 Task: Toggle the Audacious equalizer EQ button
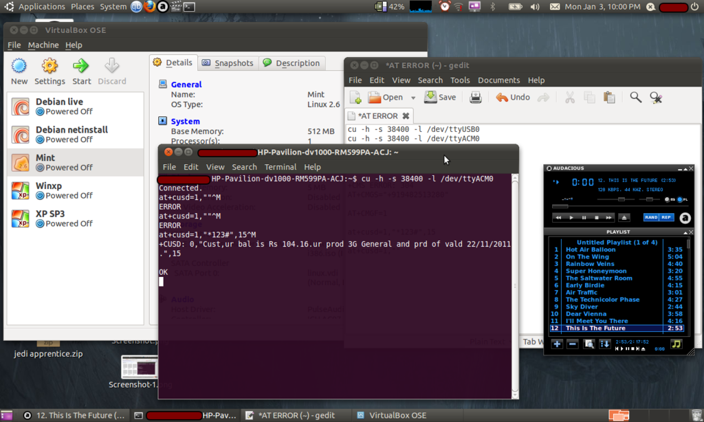[668, 200]
